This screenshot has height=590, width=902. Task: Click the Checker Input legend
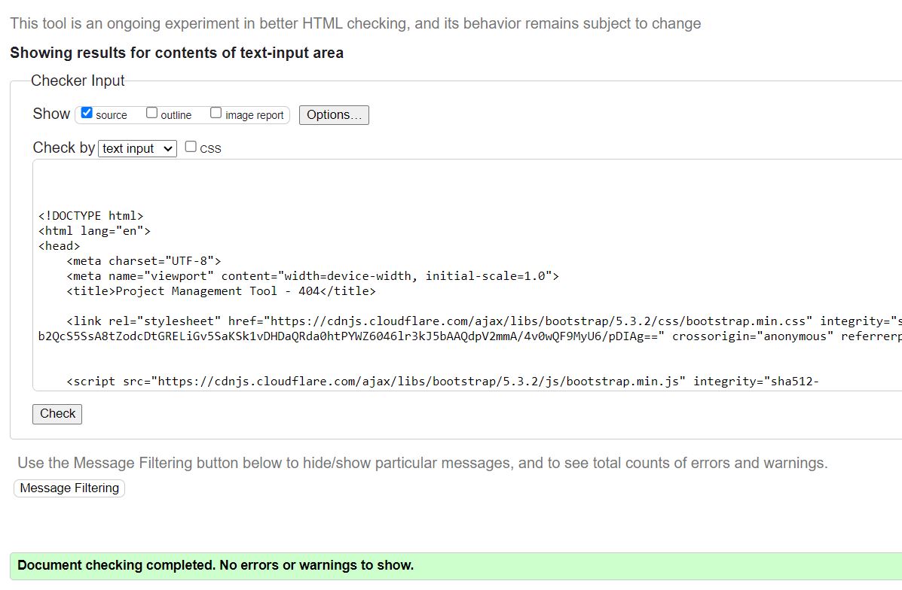[78, 81]
